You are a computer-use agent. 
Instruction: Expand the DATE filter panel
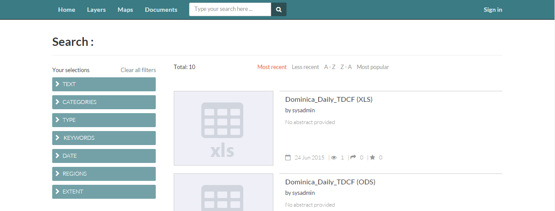click(104, 156)
